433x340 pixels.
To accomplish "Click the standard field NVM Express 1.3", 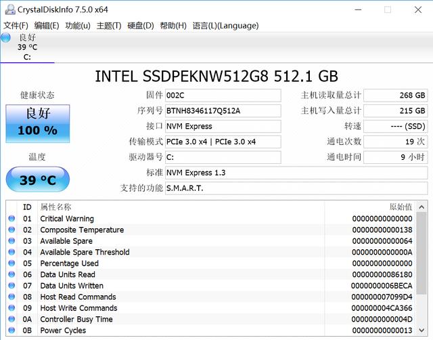I will pyautogui.click(x=296, y=173).
